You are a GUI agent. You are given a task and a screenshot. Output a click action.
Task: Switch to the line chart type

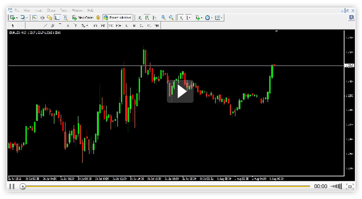pyautogui.click(x=155, y=17)
